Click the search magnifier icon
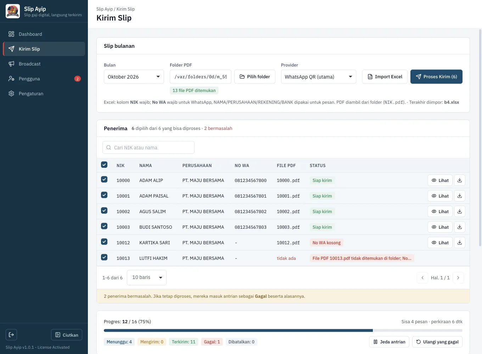 click(x=109, y=148)
